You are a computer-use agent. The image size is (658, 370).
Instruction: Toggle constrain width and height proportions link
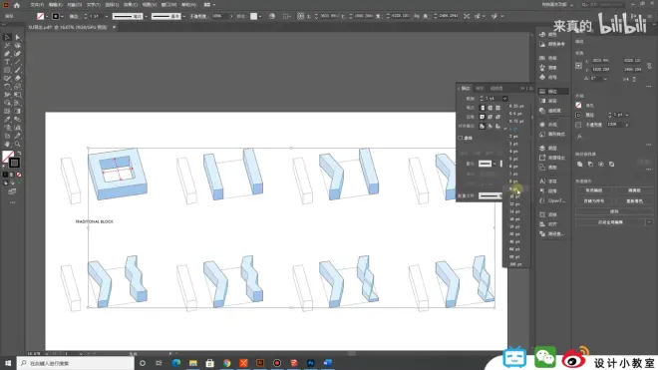[650, 66]
